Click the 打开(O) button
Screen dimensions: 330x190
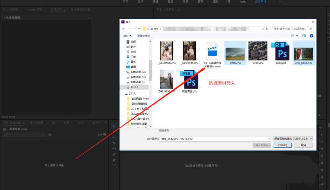coord(282,145)
